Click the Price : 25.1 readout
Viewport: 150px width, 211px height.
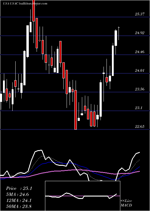(19, 188)
